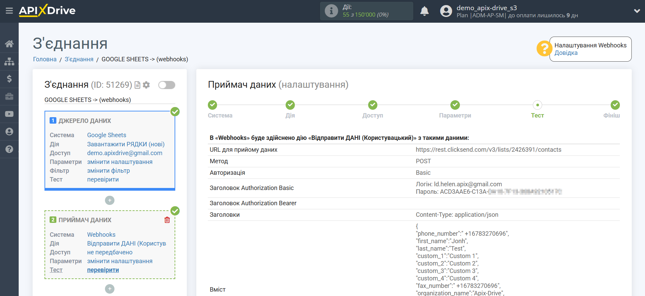Select the Тест wizard step

pos(537,105)
